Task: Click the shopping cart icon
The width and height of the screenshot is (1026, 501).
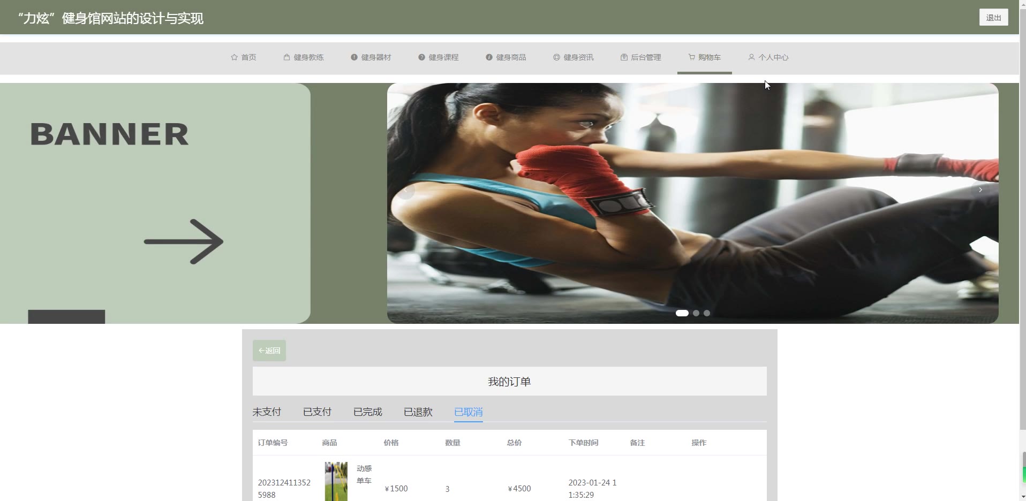Action: 691,57
